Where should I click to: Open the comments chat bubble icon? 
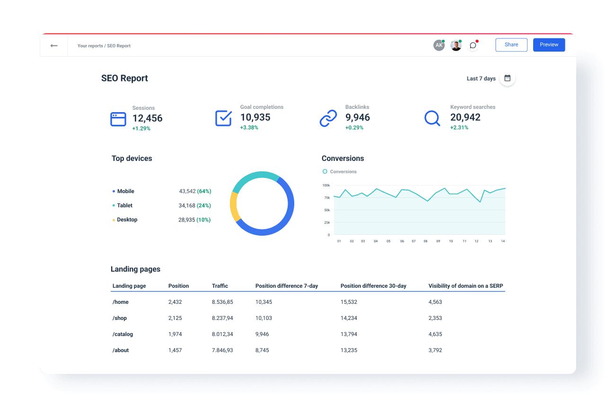point(473,45)
